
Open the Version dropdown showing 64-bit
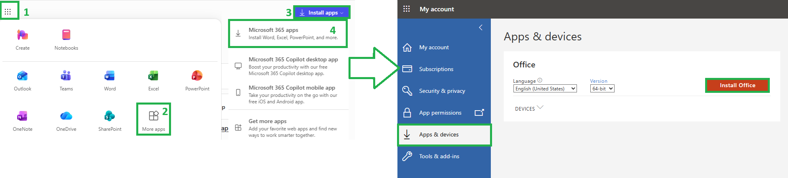pos(602,88)
